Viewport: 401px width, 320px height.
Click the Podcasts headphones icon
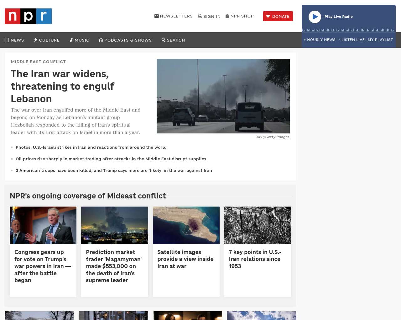point(101,40)
